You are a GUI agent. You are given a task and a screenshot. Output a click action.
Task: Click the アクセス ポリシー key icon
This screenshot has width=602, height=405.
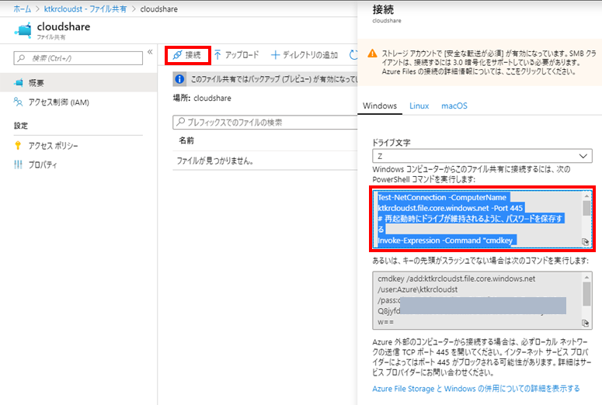point(18,145)
